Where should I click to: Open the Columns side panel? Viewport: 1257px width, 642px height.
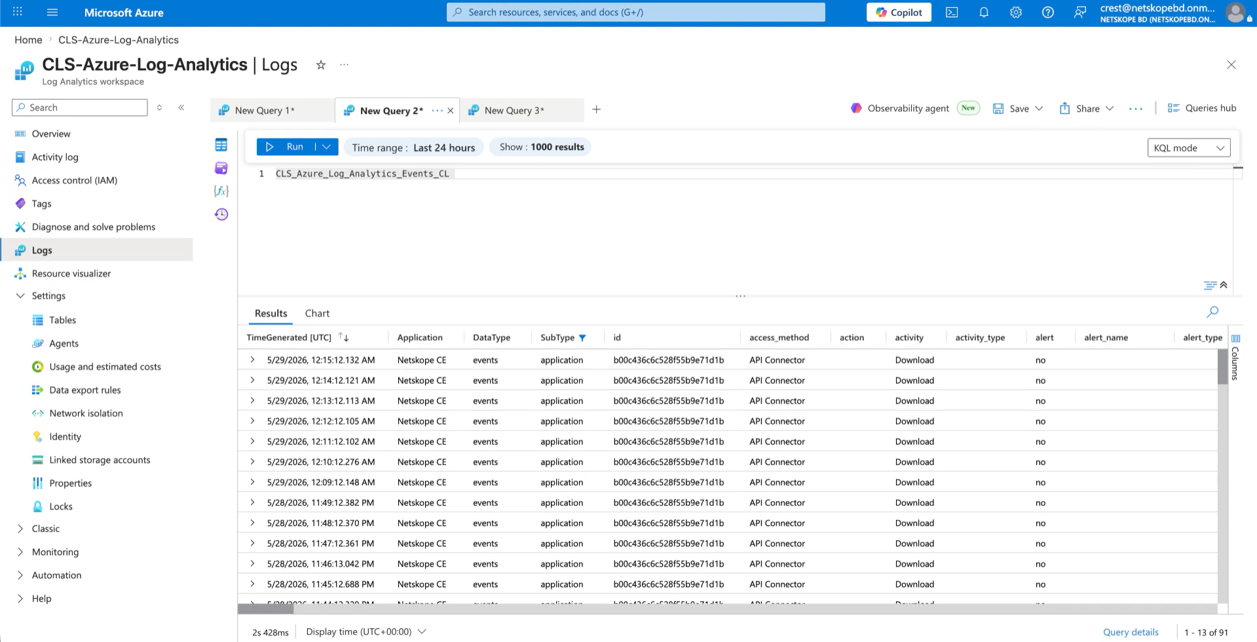coord(1235,357)
